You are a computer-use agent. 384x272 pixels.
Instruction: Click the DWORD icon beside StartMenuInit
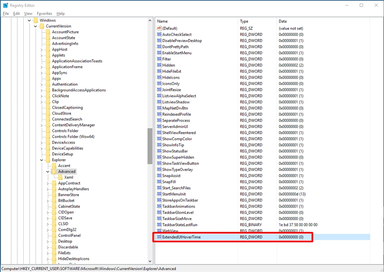coord(159,194)
